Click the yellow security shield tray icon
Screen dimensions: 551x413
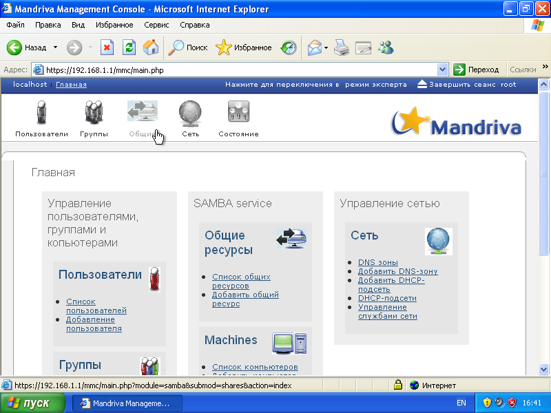pyautogui.click(x=487, y=403)
